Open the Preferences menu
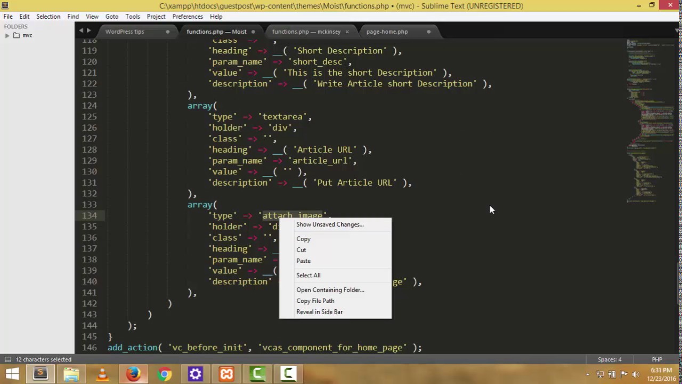Screen dimensions: 682x384 click(x=188, y=17)
